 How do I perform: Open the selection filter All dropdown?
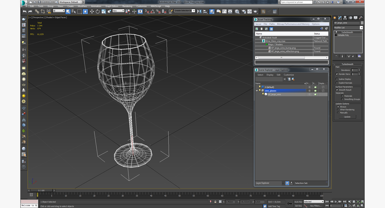pos(59,11)
